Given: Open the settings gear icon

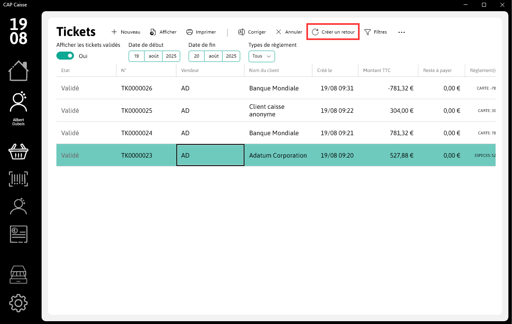Looking at the screenshot, I should [18, 303].
